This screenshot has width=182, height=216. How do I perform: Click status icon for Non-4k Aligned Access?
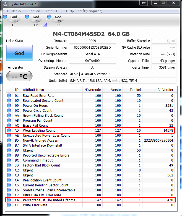(x=9, y=140)
